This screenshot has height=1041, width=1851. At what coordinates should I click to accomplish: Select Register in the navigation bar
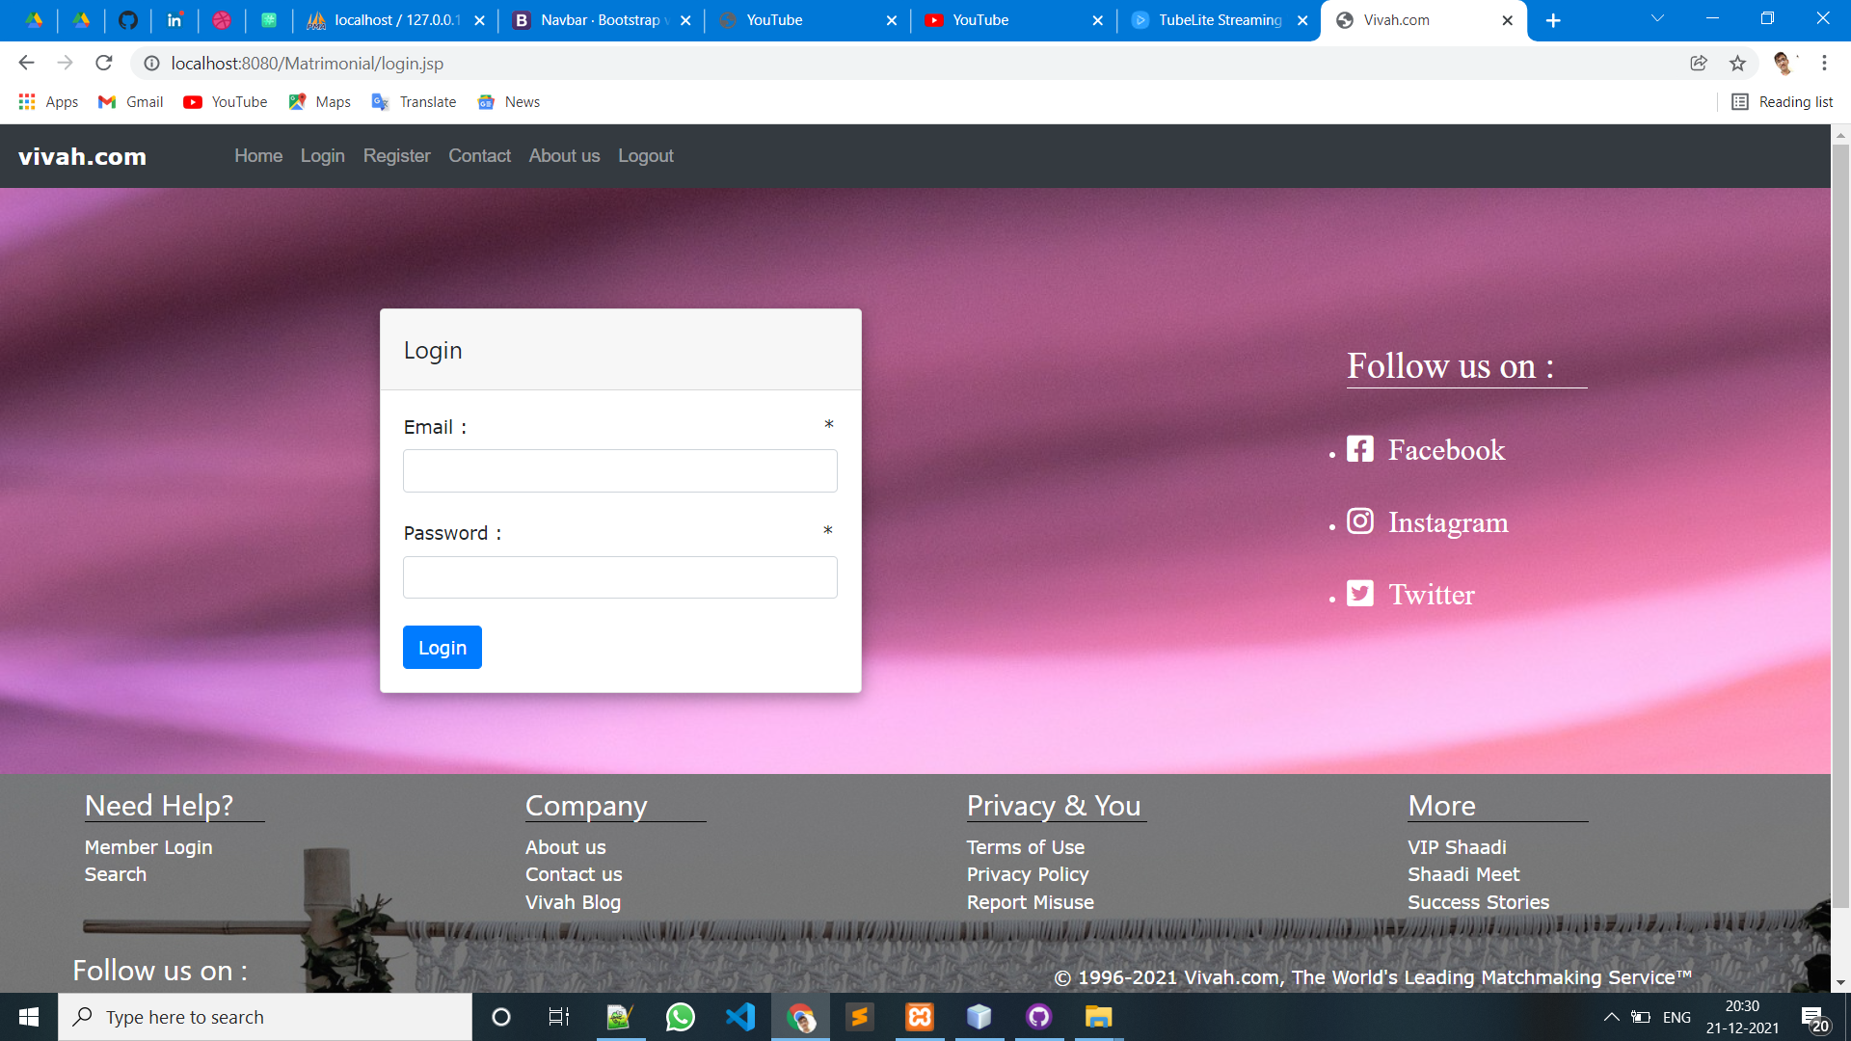[x=396, y=156]
